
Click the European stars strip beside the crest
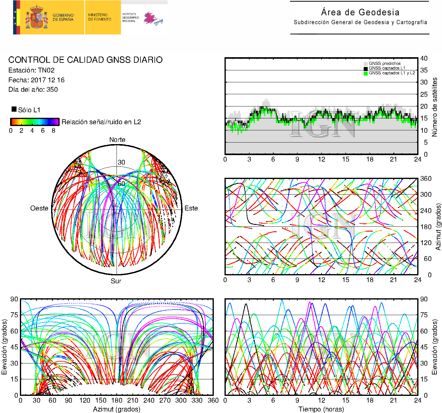click(15, 17)
